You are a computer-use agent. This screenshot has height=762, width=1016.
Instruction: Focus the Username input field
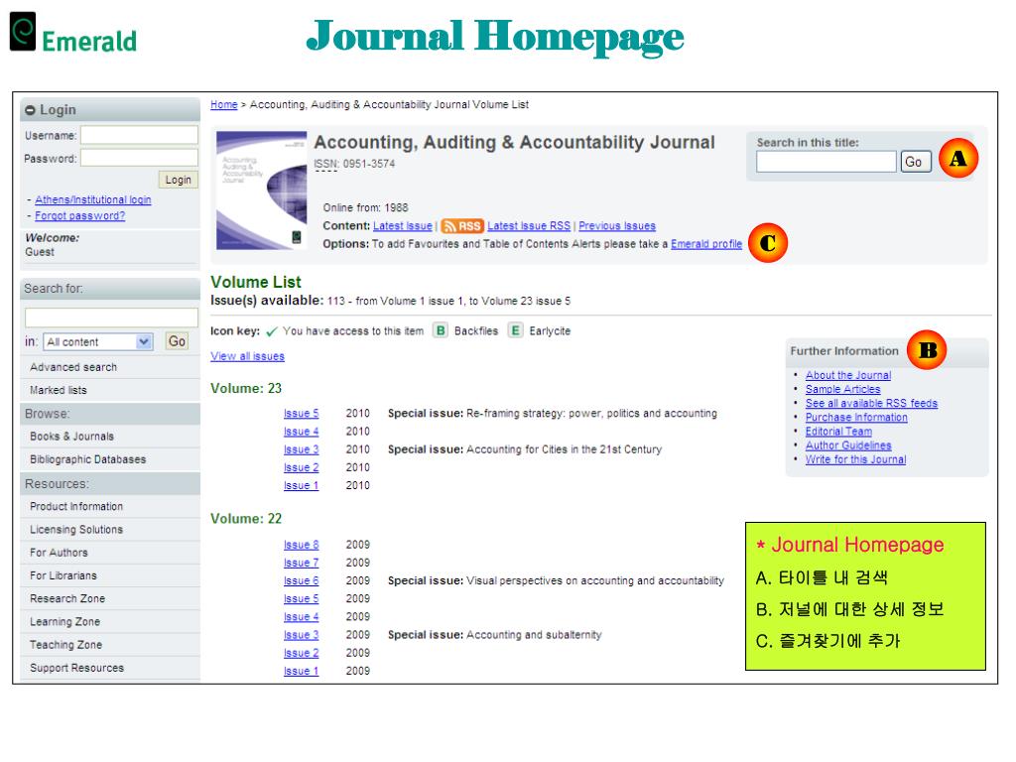click(x=139, y=135)
